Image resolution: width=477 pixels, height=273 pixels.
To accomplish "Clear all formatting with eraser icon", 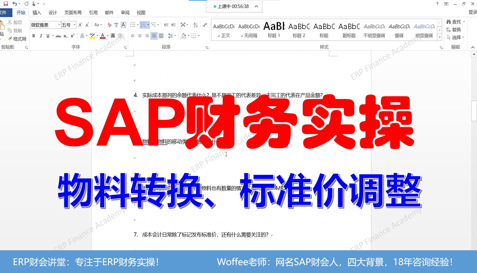I will [x=109, y=25].
